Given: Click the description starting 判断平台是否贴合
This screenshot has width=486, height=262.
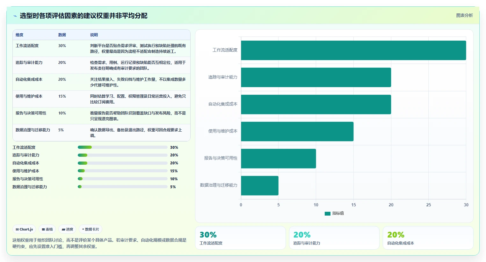Looking at the screenshot, I should point(138,49).
